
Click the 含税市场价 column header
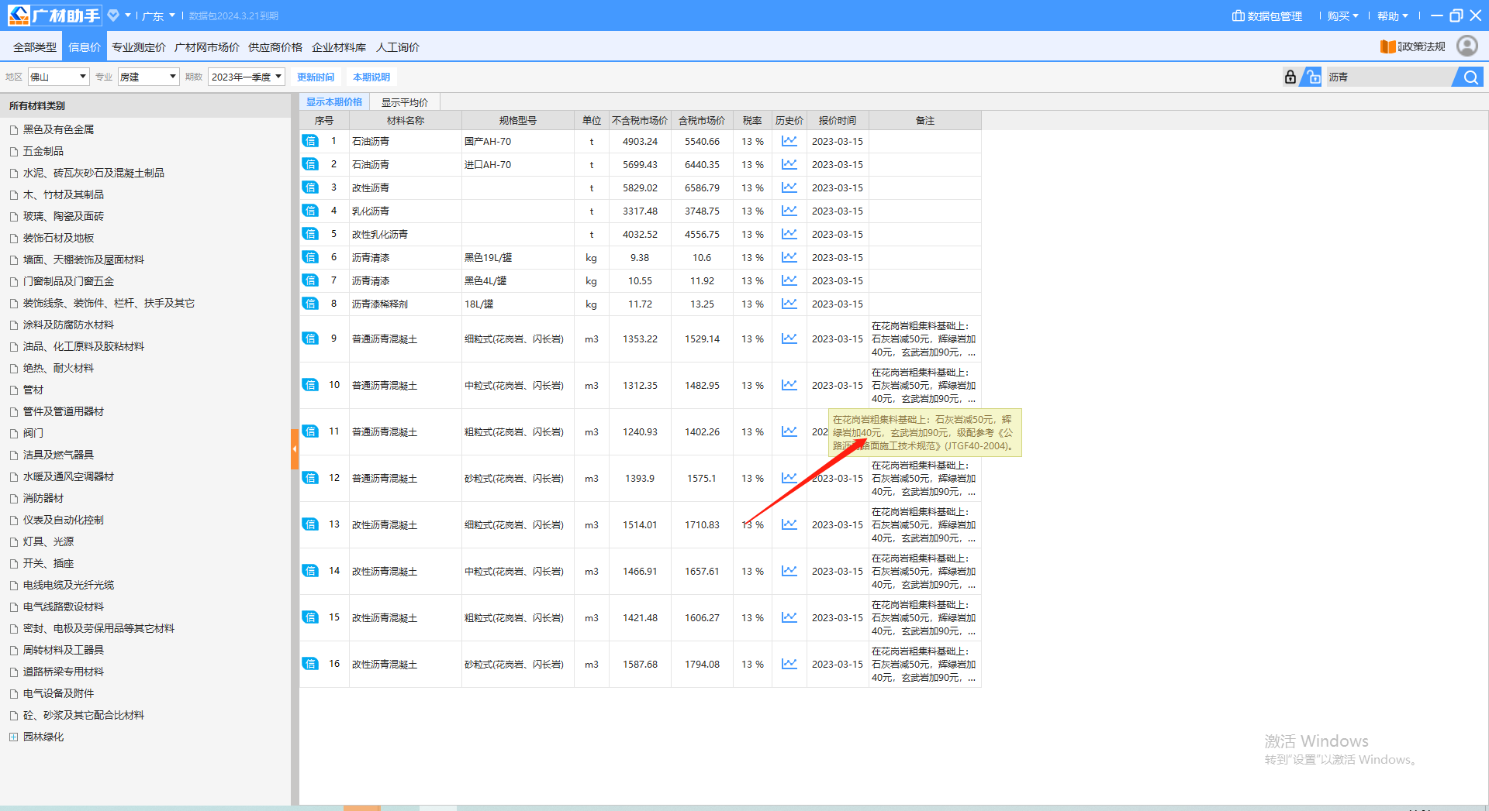tap(702, 120)
